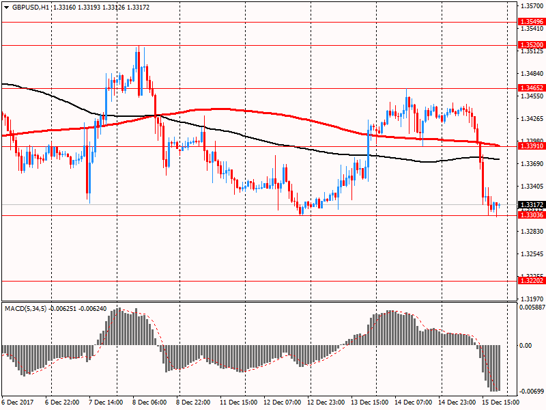Click the 1.32545 price scale value

pyautogui.click(x=532, y=254)
